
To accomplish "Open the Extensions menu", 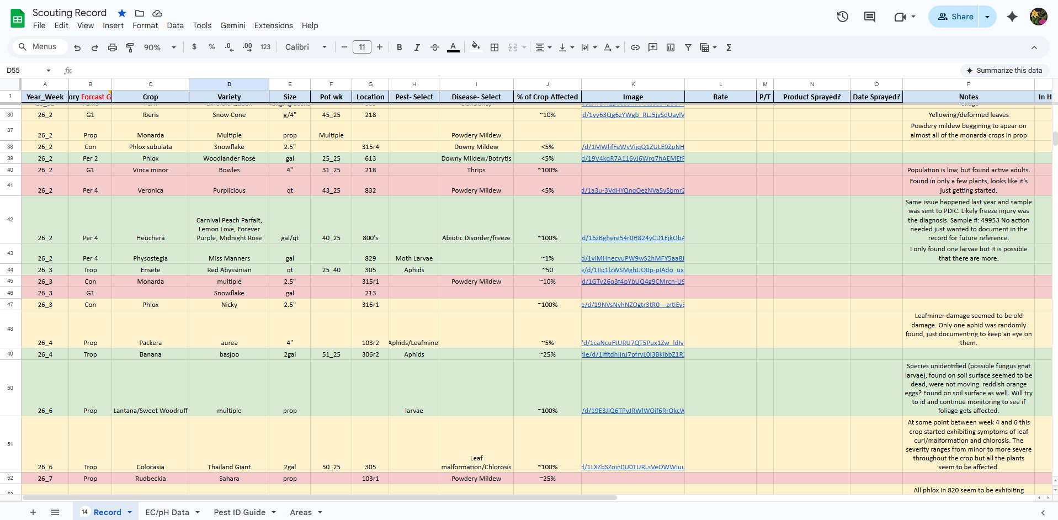I will 273,25.
